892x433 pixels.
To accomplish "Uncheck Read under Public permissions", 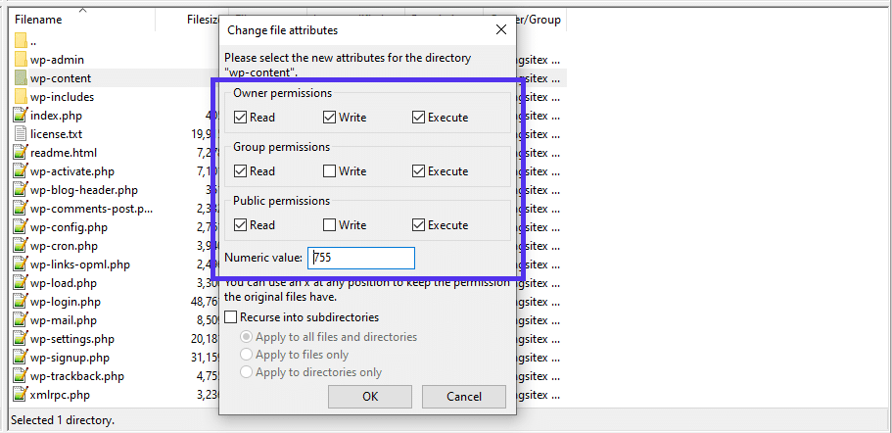I will (x=241, y=225).
